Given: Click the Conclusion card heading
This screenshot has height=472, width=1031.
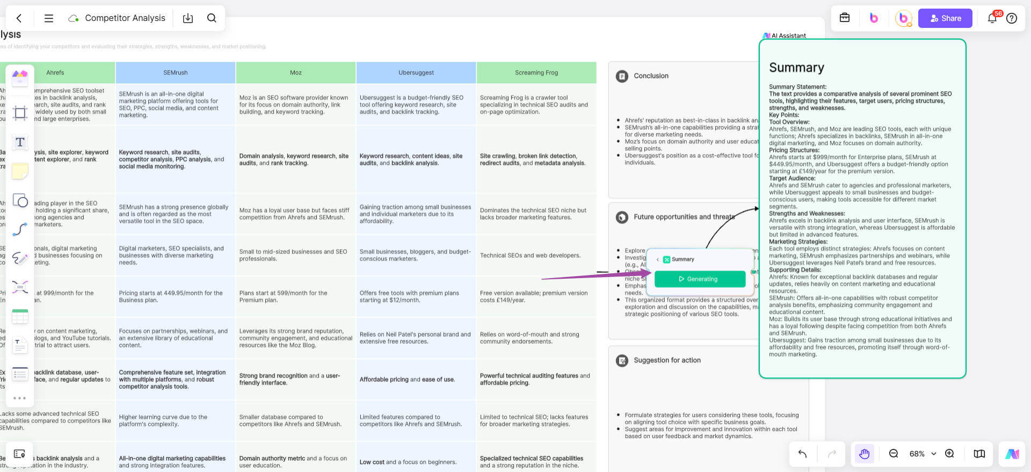Looking at the screenshot, I should [x=651, y=76].
